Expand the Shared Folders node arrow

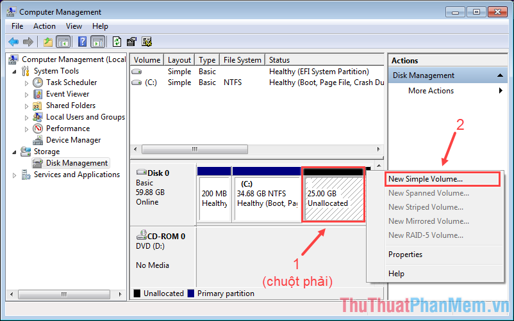[x=26, y=106]
